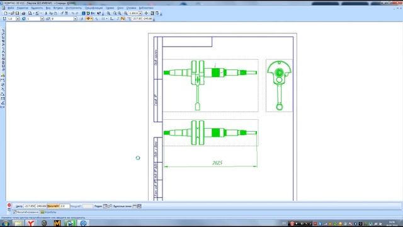Image resolution: width=403 pixels, height=227 pixels.
Task: Click the Центр Y coordinate field
Action: coord(41,206)
